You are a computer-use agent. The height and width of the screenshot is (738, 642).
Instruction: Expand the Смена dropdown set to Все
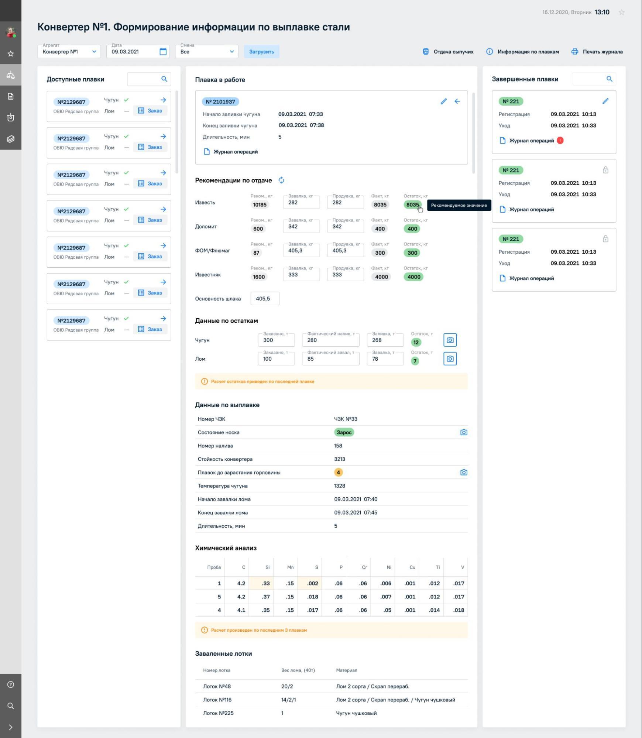[207, 51]
